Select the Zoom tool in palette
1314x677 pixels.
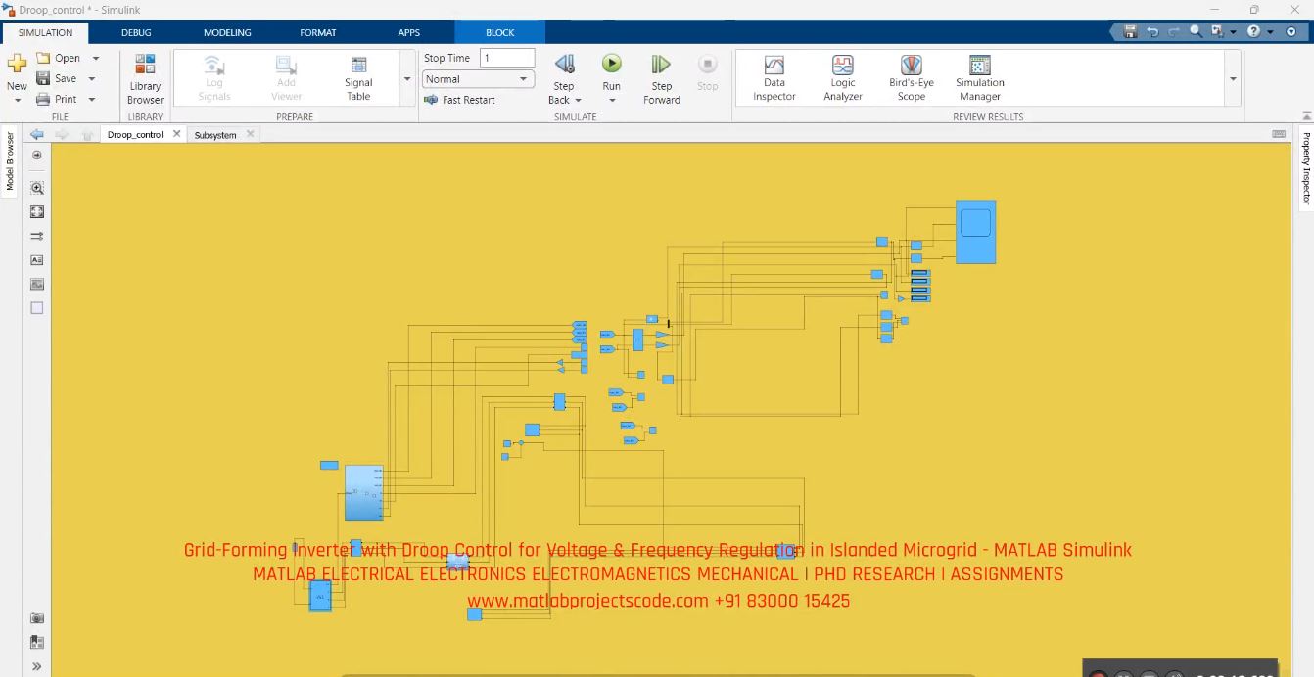[37, 188]
